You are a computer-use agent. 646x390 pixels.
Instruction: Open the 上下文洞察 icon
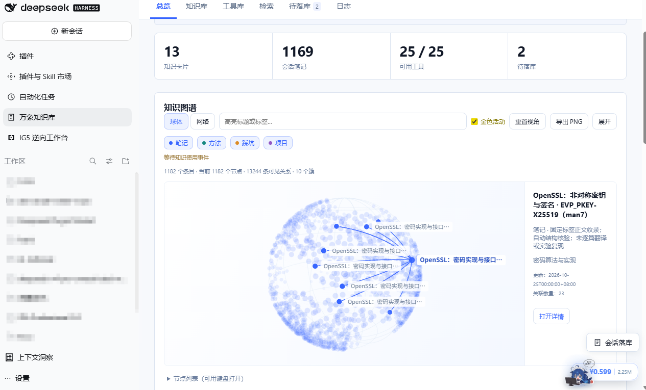[9, 357]
